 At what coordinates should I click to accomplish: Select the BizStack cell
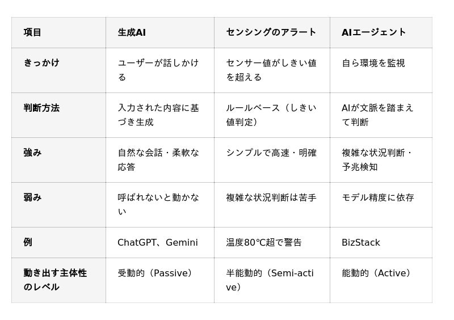tap(381, 243)
